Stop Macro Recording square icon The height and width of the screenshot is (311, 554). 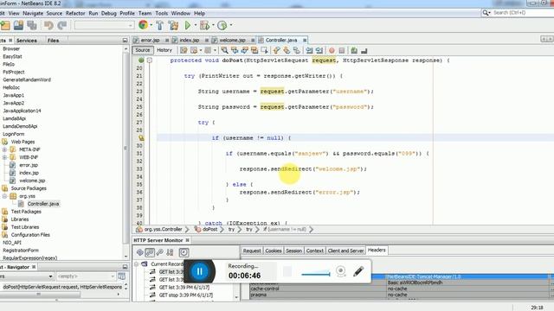[342, 50]
